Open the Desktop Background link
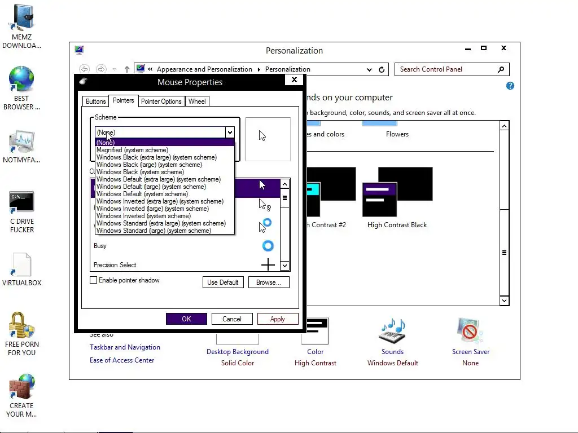The height and width of the screenshot is (433, 578). [238, 352]
